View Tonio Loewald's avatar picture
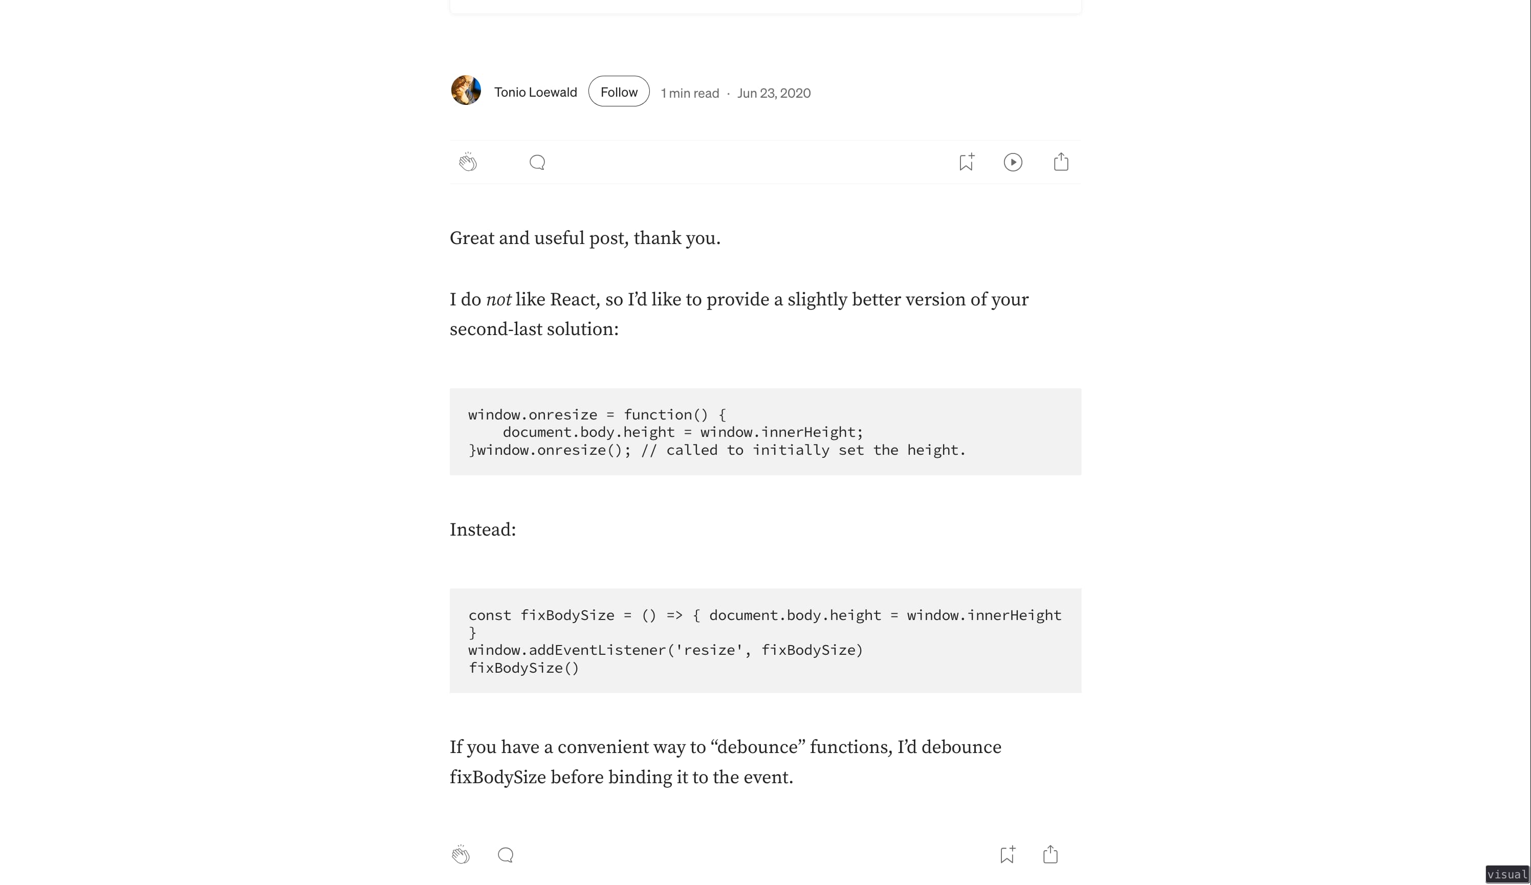 tap(466, 91)
